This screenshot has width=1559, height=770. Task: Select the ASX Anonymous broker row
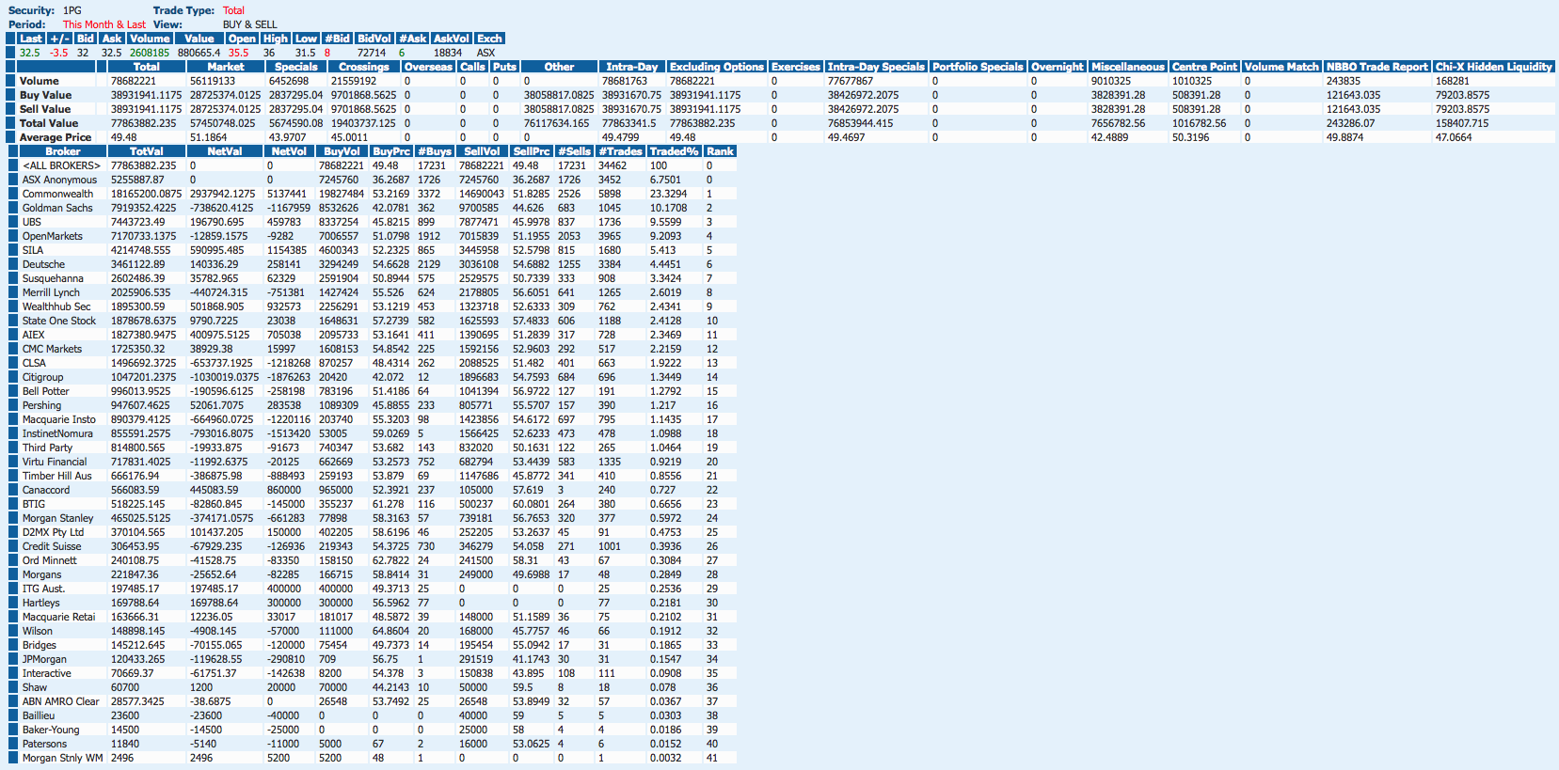coord(372,180)
